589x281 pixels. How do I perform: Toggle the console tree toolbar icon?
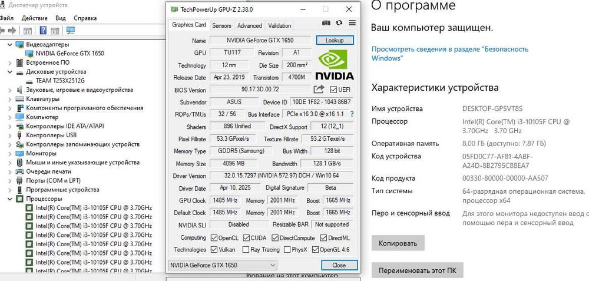(28, 31)
